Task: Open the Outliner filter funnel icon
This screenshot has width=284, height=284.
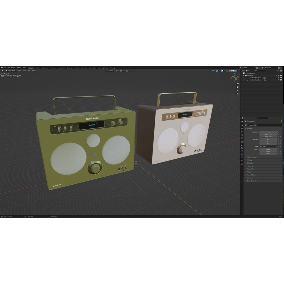Action: [277, 70]
